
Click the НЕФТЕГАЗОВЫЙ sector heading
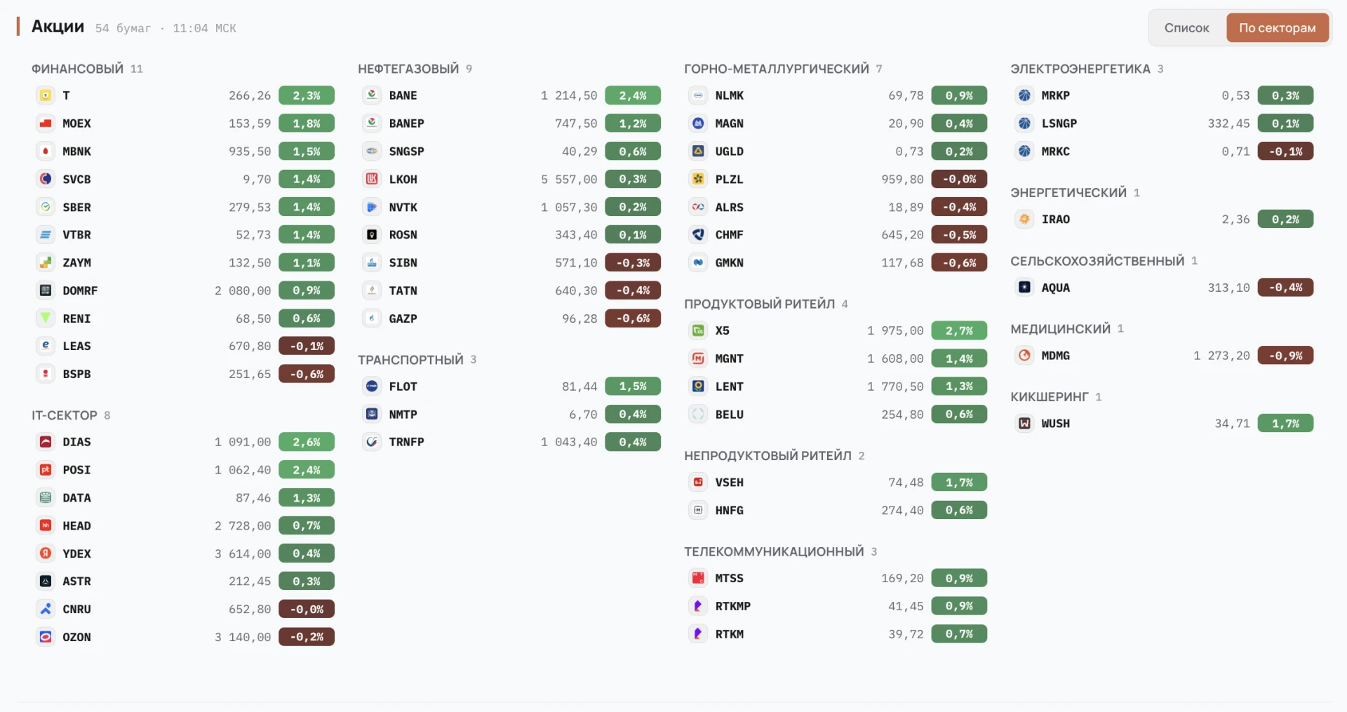(x=408, y=69)
